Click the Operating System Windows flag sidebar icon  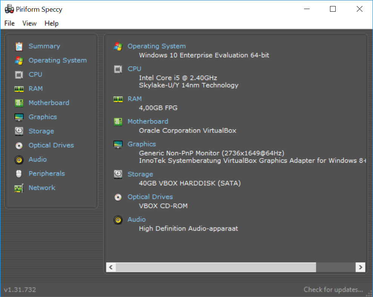[19, 60]
